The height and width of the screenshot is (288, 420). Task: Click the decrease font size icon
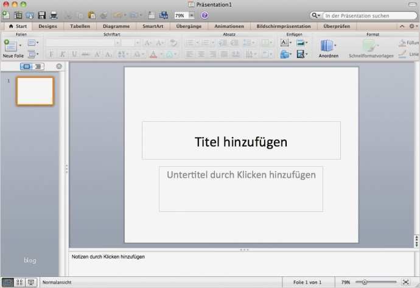[x=159, y=43]
